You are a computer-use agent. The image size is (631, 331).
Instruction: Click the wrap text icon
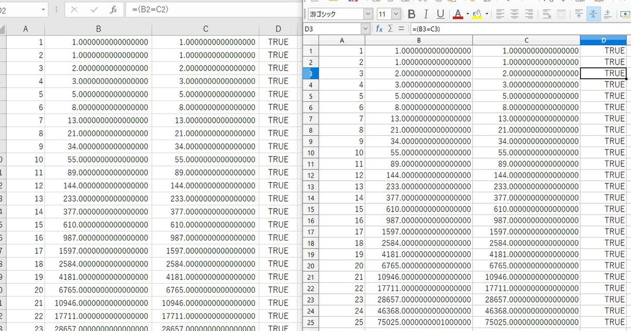[x=547, y=14]
